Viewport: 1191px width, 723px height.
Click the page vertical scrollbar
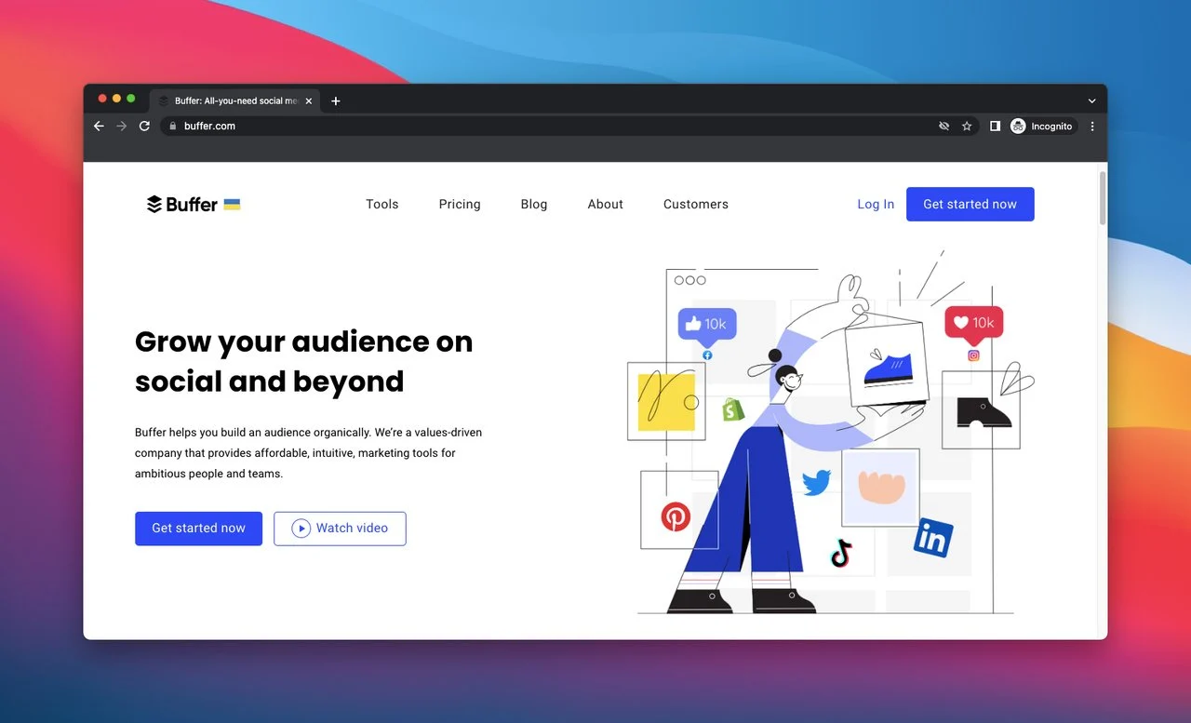coord(1103,197)
